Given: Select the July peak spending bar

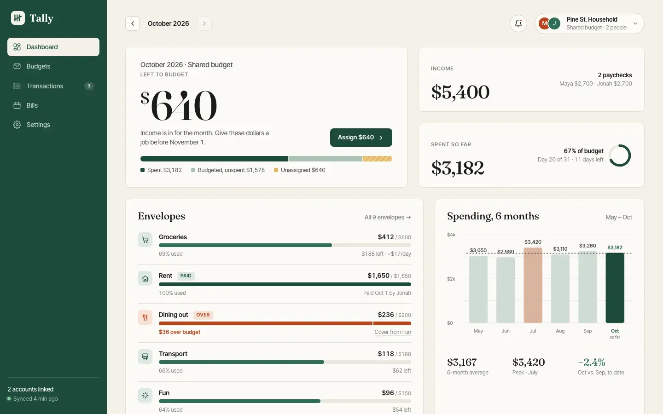Looking at the screenshot, I should (533, 285).
